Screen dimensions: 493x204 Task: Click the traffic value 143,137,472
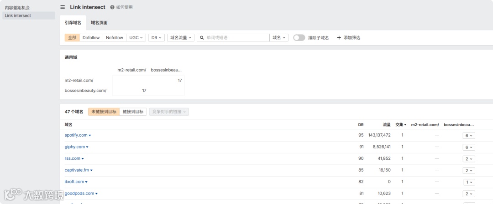click(x=379, y=135)
